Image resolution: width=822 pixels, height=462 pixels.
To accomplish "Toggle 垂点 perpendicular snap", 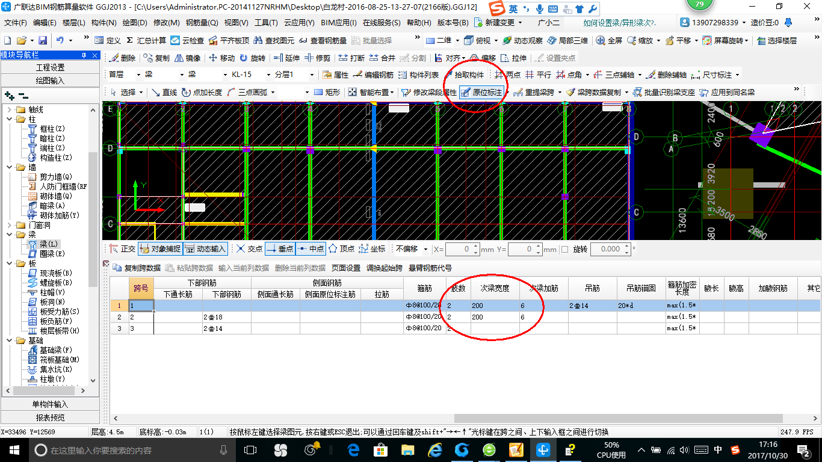I will point(280,248).
